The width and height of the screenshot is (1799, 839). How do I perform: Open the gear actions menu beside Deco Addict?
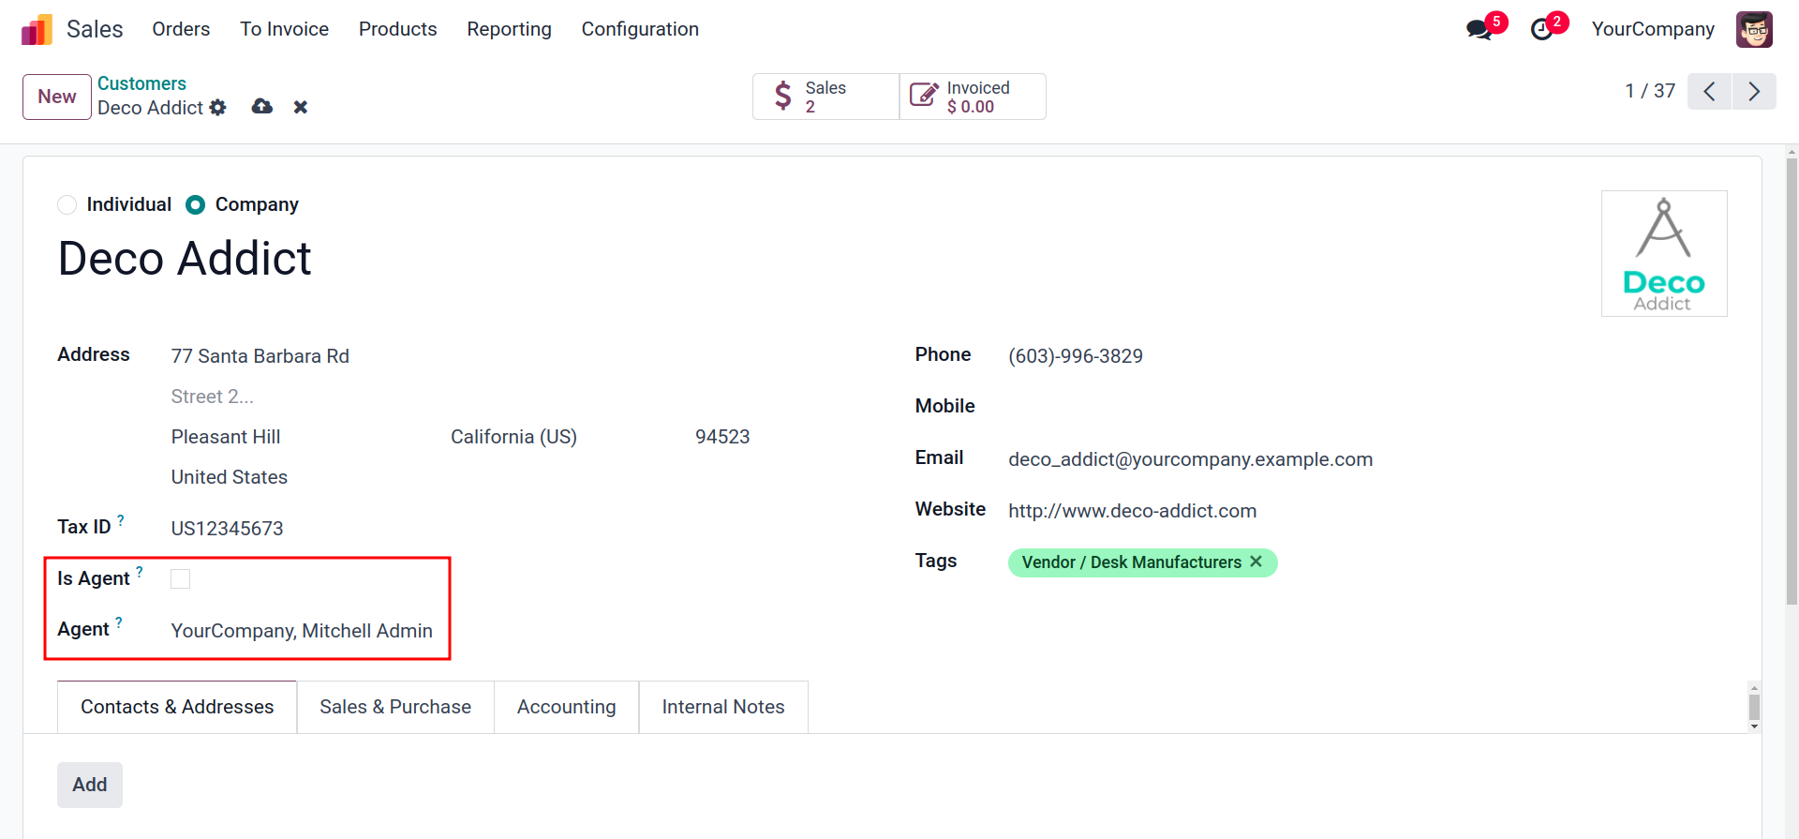click(x=218, y=108)
